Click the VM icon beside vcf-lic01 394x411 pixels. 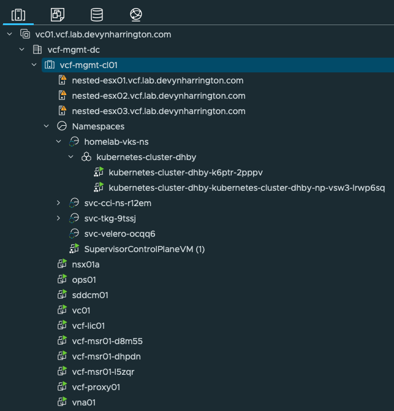(x=62, y=325)
